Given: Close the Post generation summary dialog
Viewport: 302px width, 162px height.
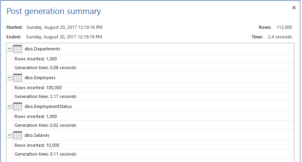Looking at the screenshot, I should (294, 7).
